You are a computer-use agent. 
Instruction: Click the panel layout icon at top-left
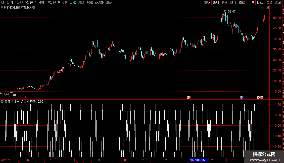3,2
